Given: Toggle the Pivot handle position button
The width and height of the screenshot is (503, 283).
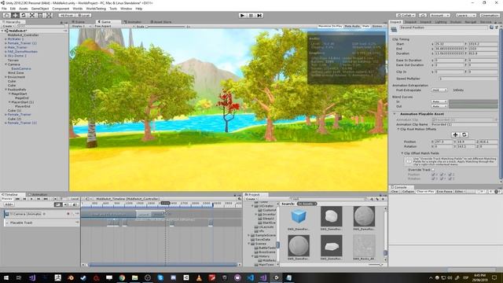Looking at the screenshot, I should 67,15.
